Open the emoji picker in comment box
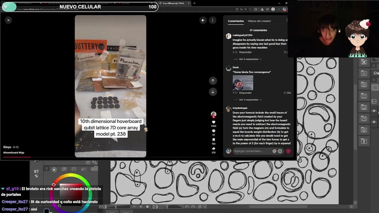This screenshot has width=379, height=213. (x=280, y=151)
